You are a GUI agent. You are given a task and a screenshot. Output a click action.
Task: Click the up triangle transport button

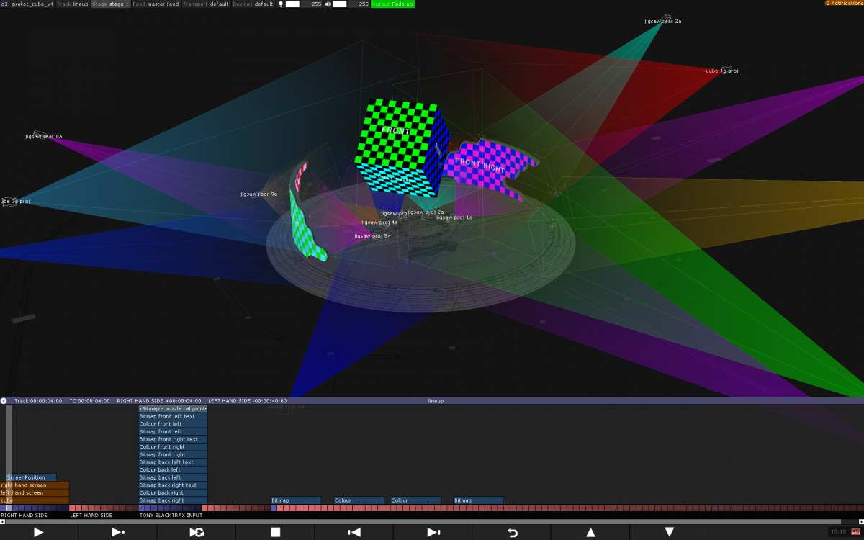(590, 532)
